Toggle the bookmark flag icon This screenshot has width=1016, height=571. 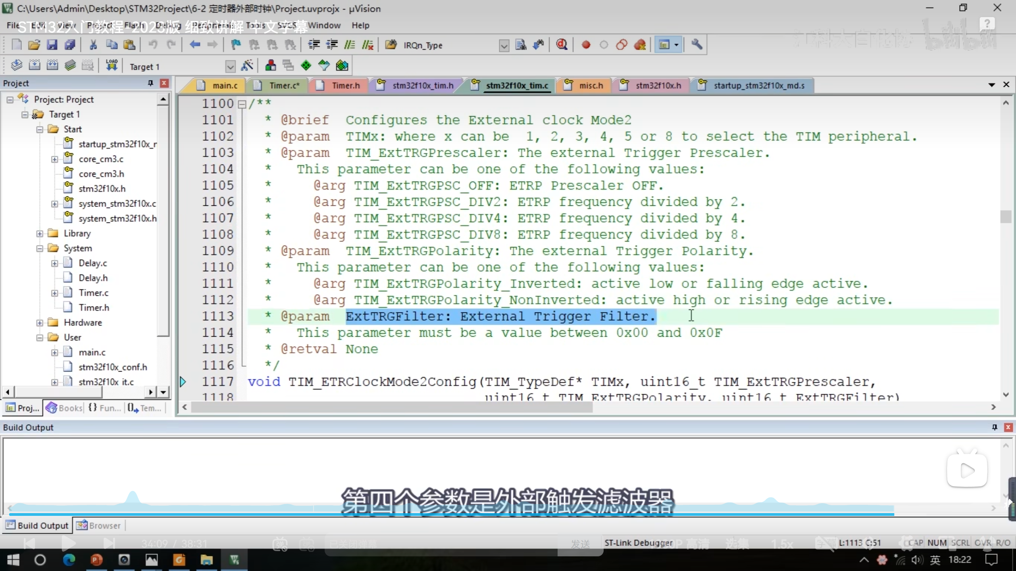click(x=236, y=45)
